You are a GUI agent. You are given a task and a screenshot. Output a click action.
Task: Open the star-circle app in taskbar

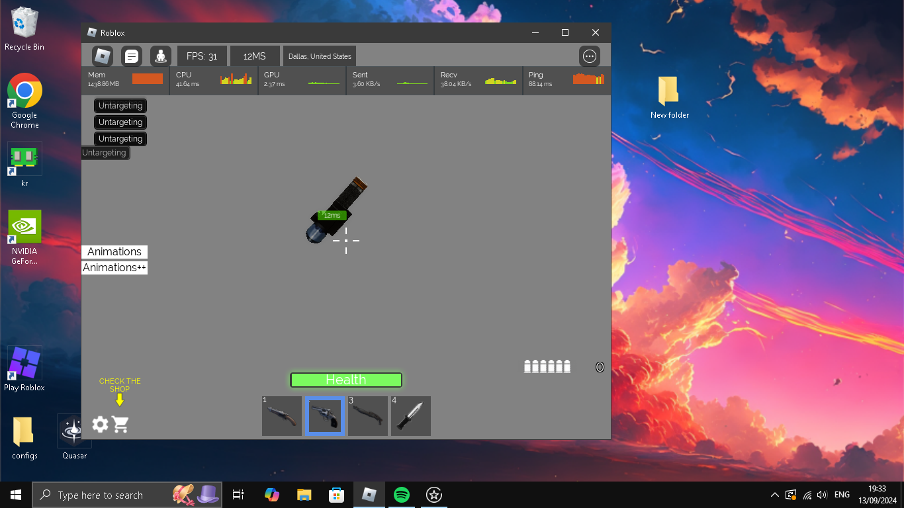point(433,495)
